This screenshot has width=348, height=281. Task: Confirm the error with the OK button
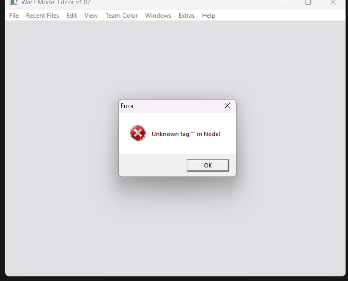[x=208, y=165]
